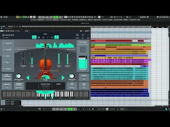Click Stop in the top transport bar

(x=51, y=17)
